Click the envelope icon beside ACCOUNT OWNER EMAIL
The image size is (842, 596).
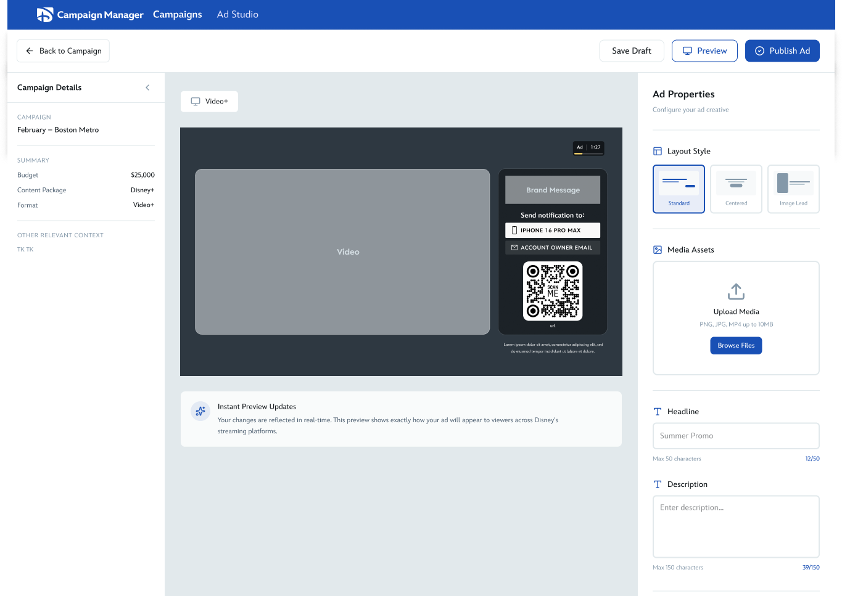(514, 248)
